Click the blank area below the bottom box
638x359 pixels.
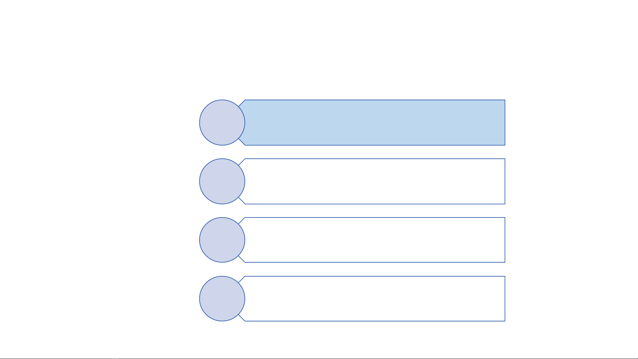pyautogui.click(x=352, y=339)
